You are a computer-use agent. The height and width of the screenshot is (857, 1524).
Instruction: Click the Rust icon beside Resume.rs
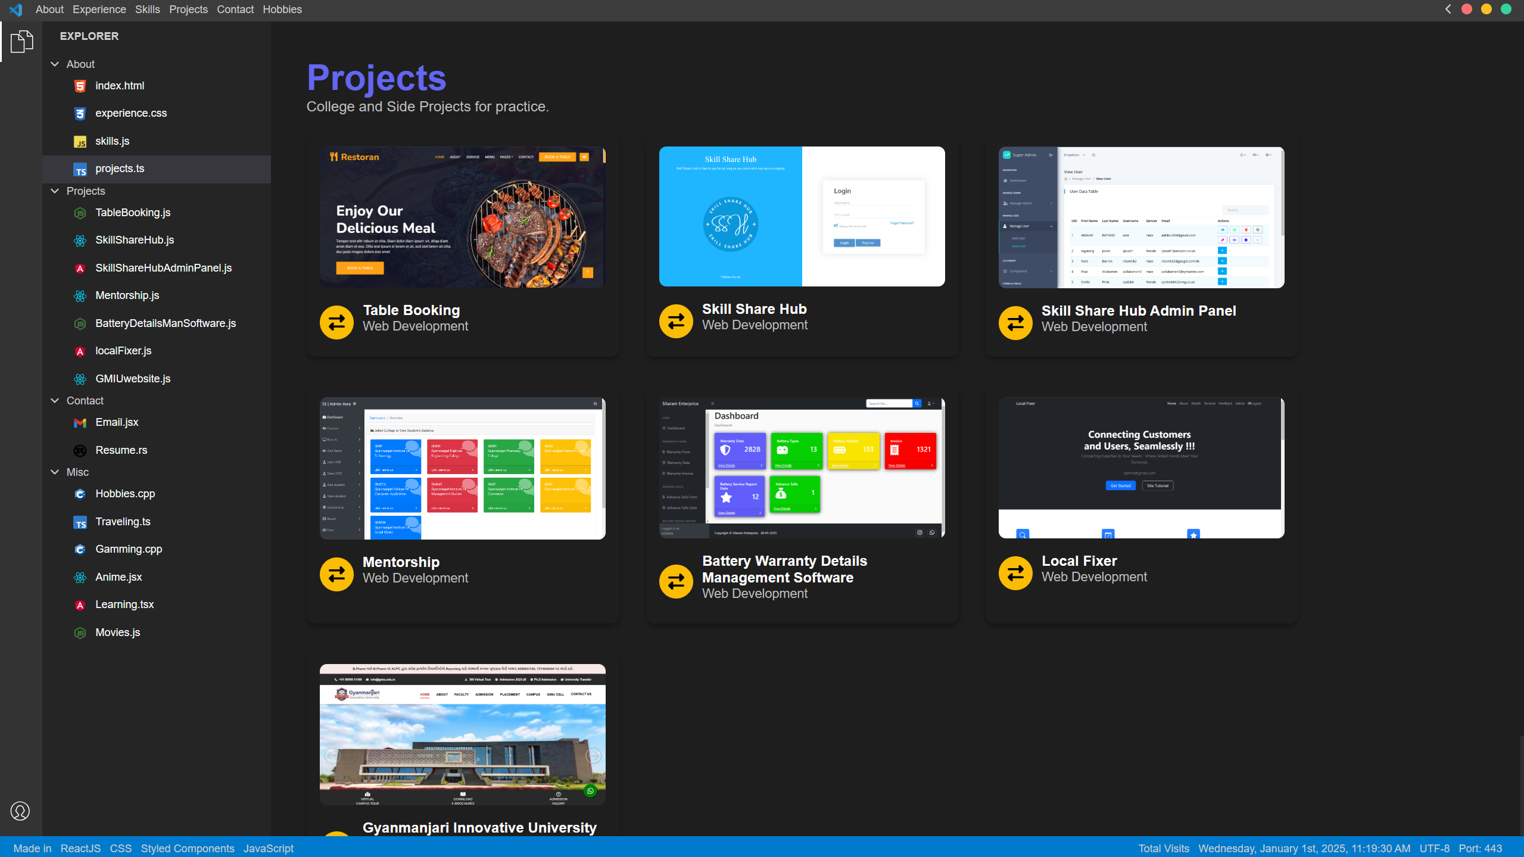click(x=80, y=451)
